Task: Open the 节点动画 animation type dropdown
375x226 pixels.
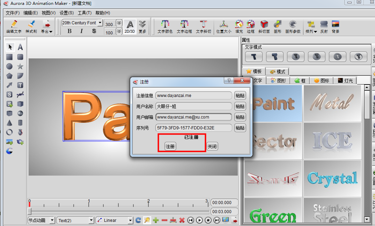Action: point(52,220)
